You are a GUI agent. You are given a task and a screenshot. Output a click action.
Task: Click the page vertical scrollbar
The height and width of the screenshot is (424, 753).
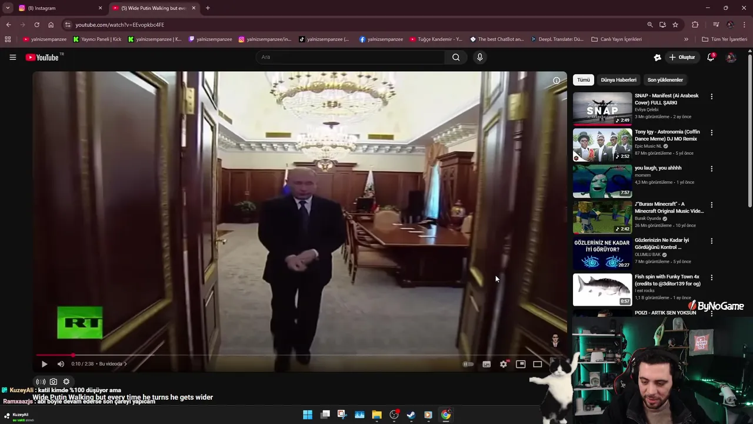(x=750, y=130)
